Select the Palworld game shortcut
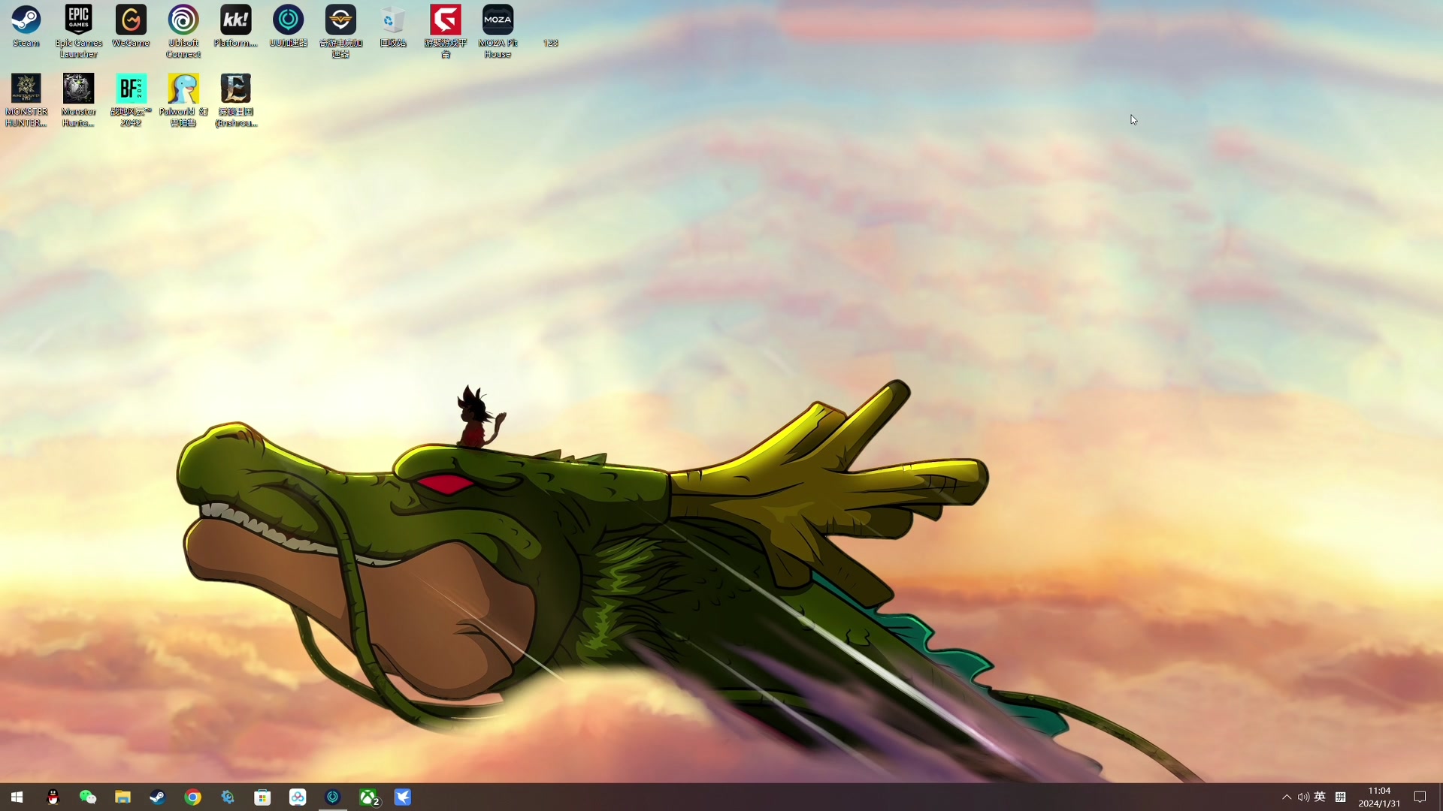This screenshot has height=811, width=1443. pos(183,89)
